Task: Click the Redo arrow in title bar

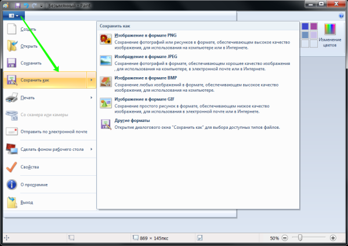Action: click(x=34, y=5)
